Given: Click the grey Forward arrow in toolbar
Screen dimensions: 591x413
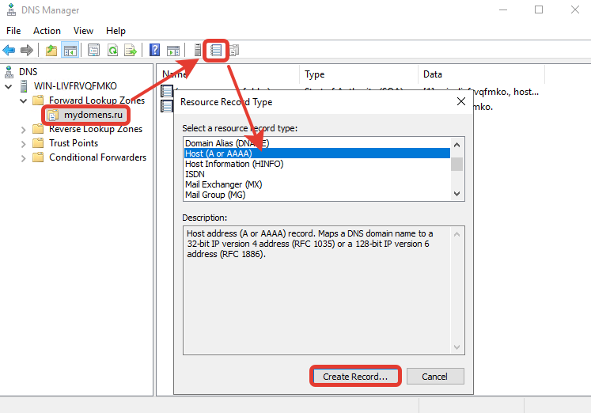Looking at the screenshot, I should click(27, 50).
